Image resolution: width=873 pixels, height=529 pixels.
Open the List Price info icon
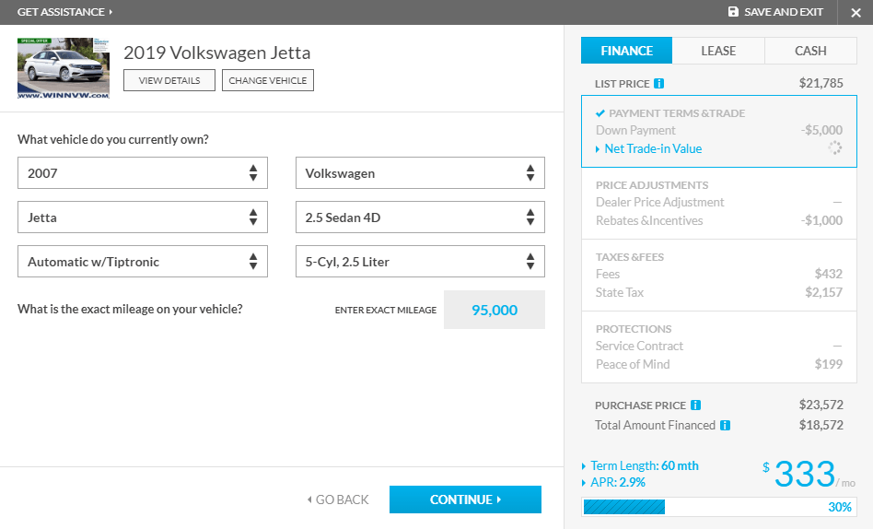tap(658, 84)
